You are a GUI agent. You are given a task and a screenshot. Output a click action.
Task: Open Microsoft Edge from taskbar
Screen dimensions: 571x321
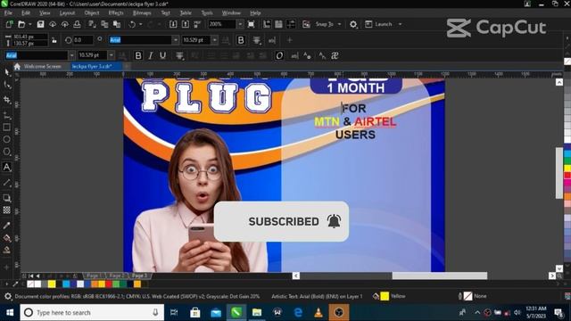298,312
